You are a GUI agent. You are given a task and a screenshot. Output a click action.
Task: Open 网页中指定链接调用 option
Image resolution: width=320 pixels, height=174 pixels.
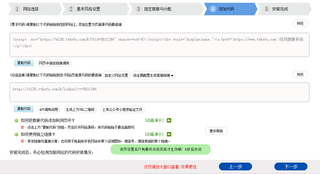[x=54, y=63]
